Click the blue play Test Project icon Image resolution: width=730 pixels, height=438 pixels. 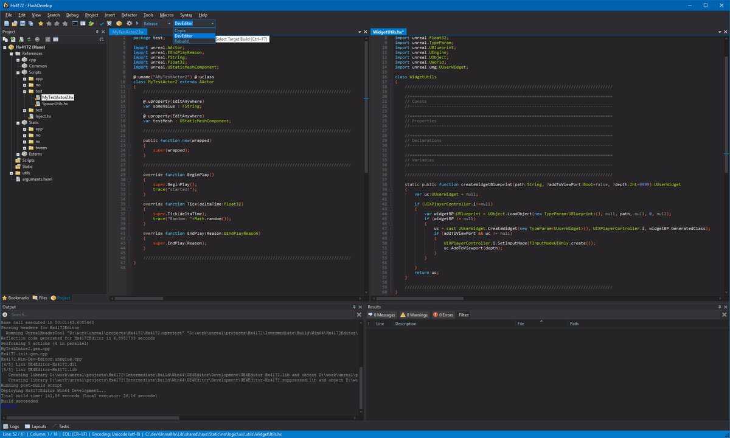click(x=137, y=24)
